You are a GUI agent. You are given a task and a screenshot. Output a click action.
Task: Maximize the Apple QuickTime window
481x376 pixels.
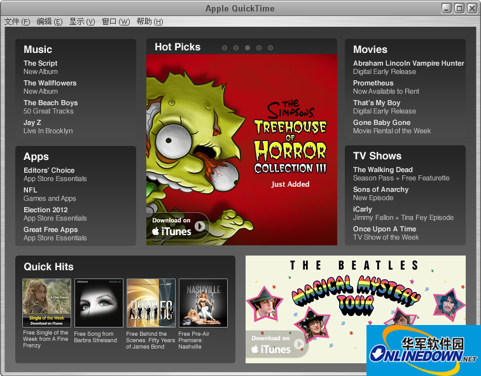[459, 8]
